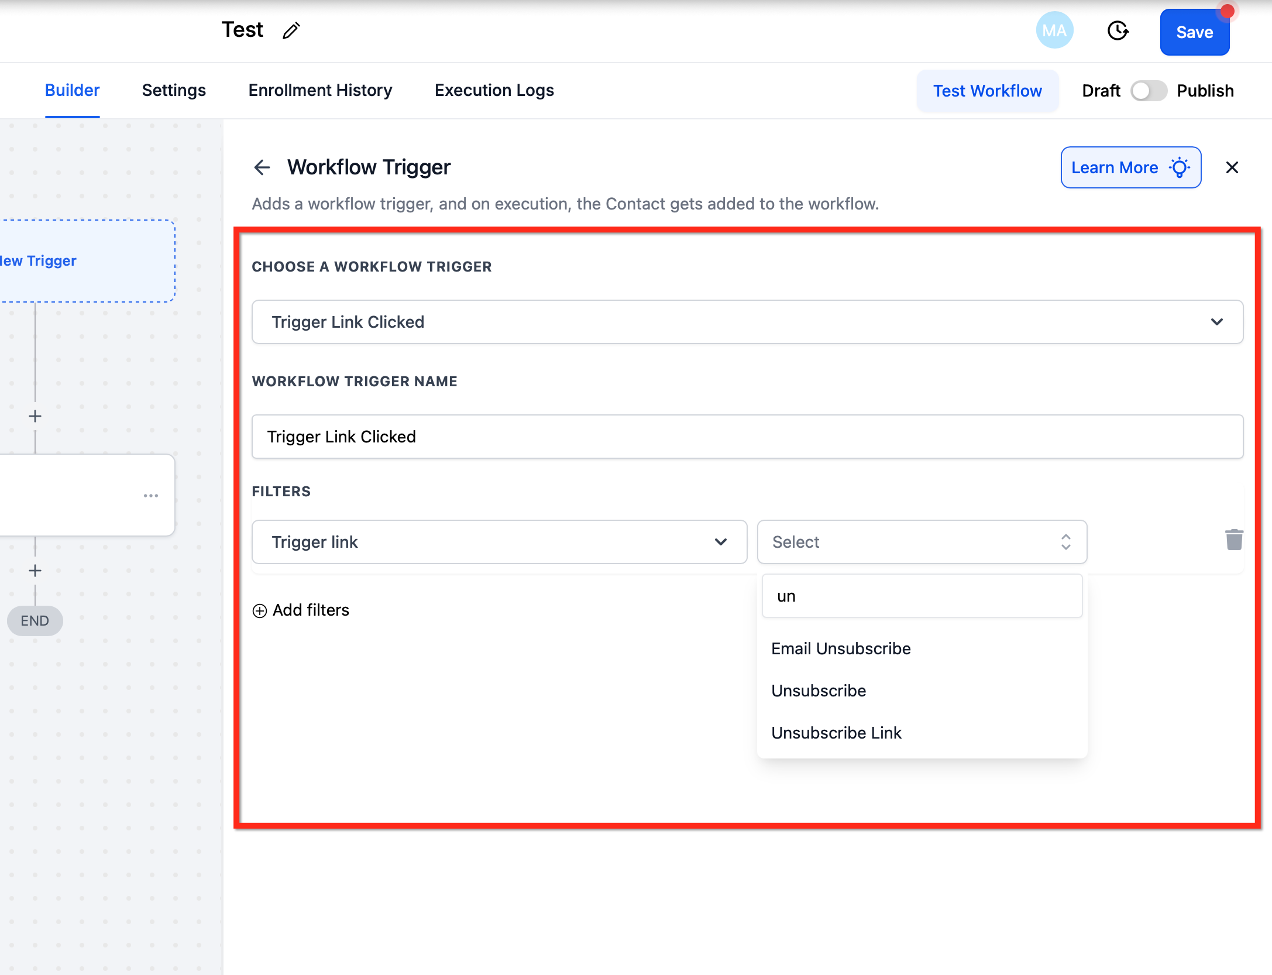Expand Choose a Workflow Trigger dropdown
This screenshot has height=975, width=1272.
[x=747, y=322]
